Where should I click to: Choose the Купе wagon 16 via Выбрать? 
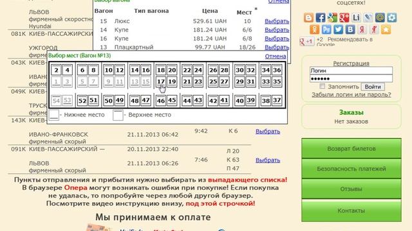(x=277, y=38)
